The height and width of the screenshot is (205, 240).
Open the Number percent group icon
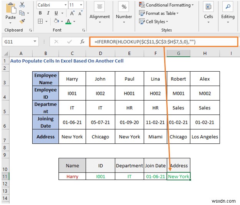pyautogui.click(x=124, y=7)
